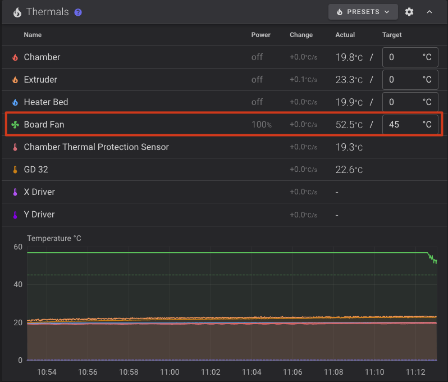The width and height of the screenshot is (448, 382).
Task: Click the green Board Fan line in chart
Action: (225, 253)
